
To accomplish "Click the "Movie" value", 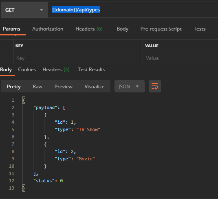I will tap(86, 159).
